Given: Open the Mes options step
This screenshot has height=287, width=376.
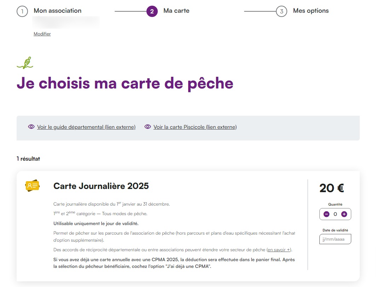Looking at the screenshot, I should click(x=311, y=11).
